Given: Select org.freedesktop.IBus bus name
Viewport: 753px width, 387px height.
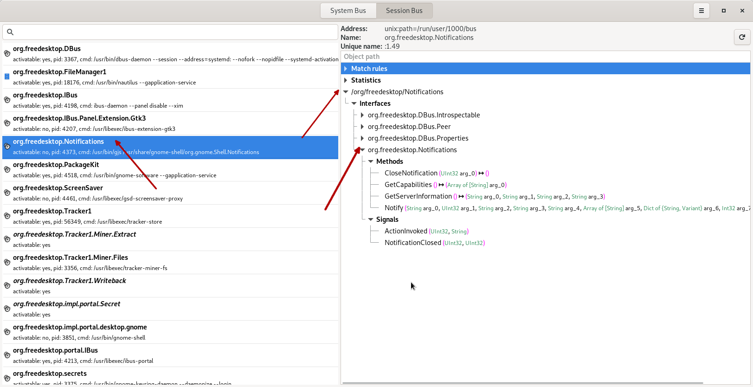Looking at the screenshot, I should click(170, 100).
